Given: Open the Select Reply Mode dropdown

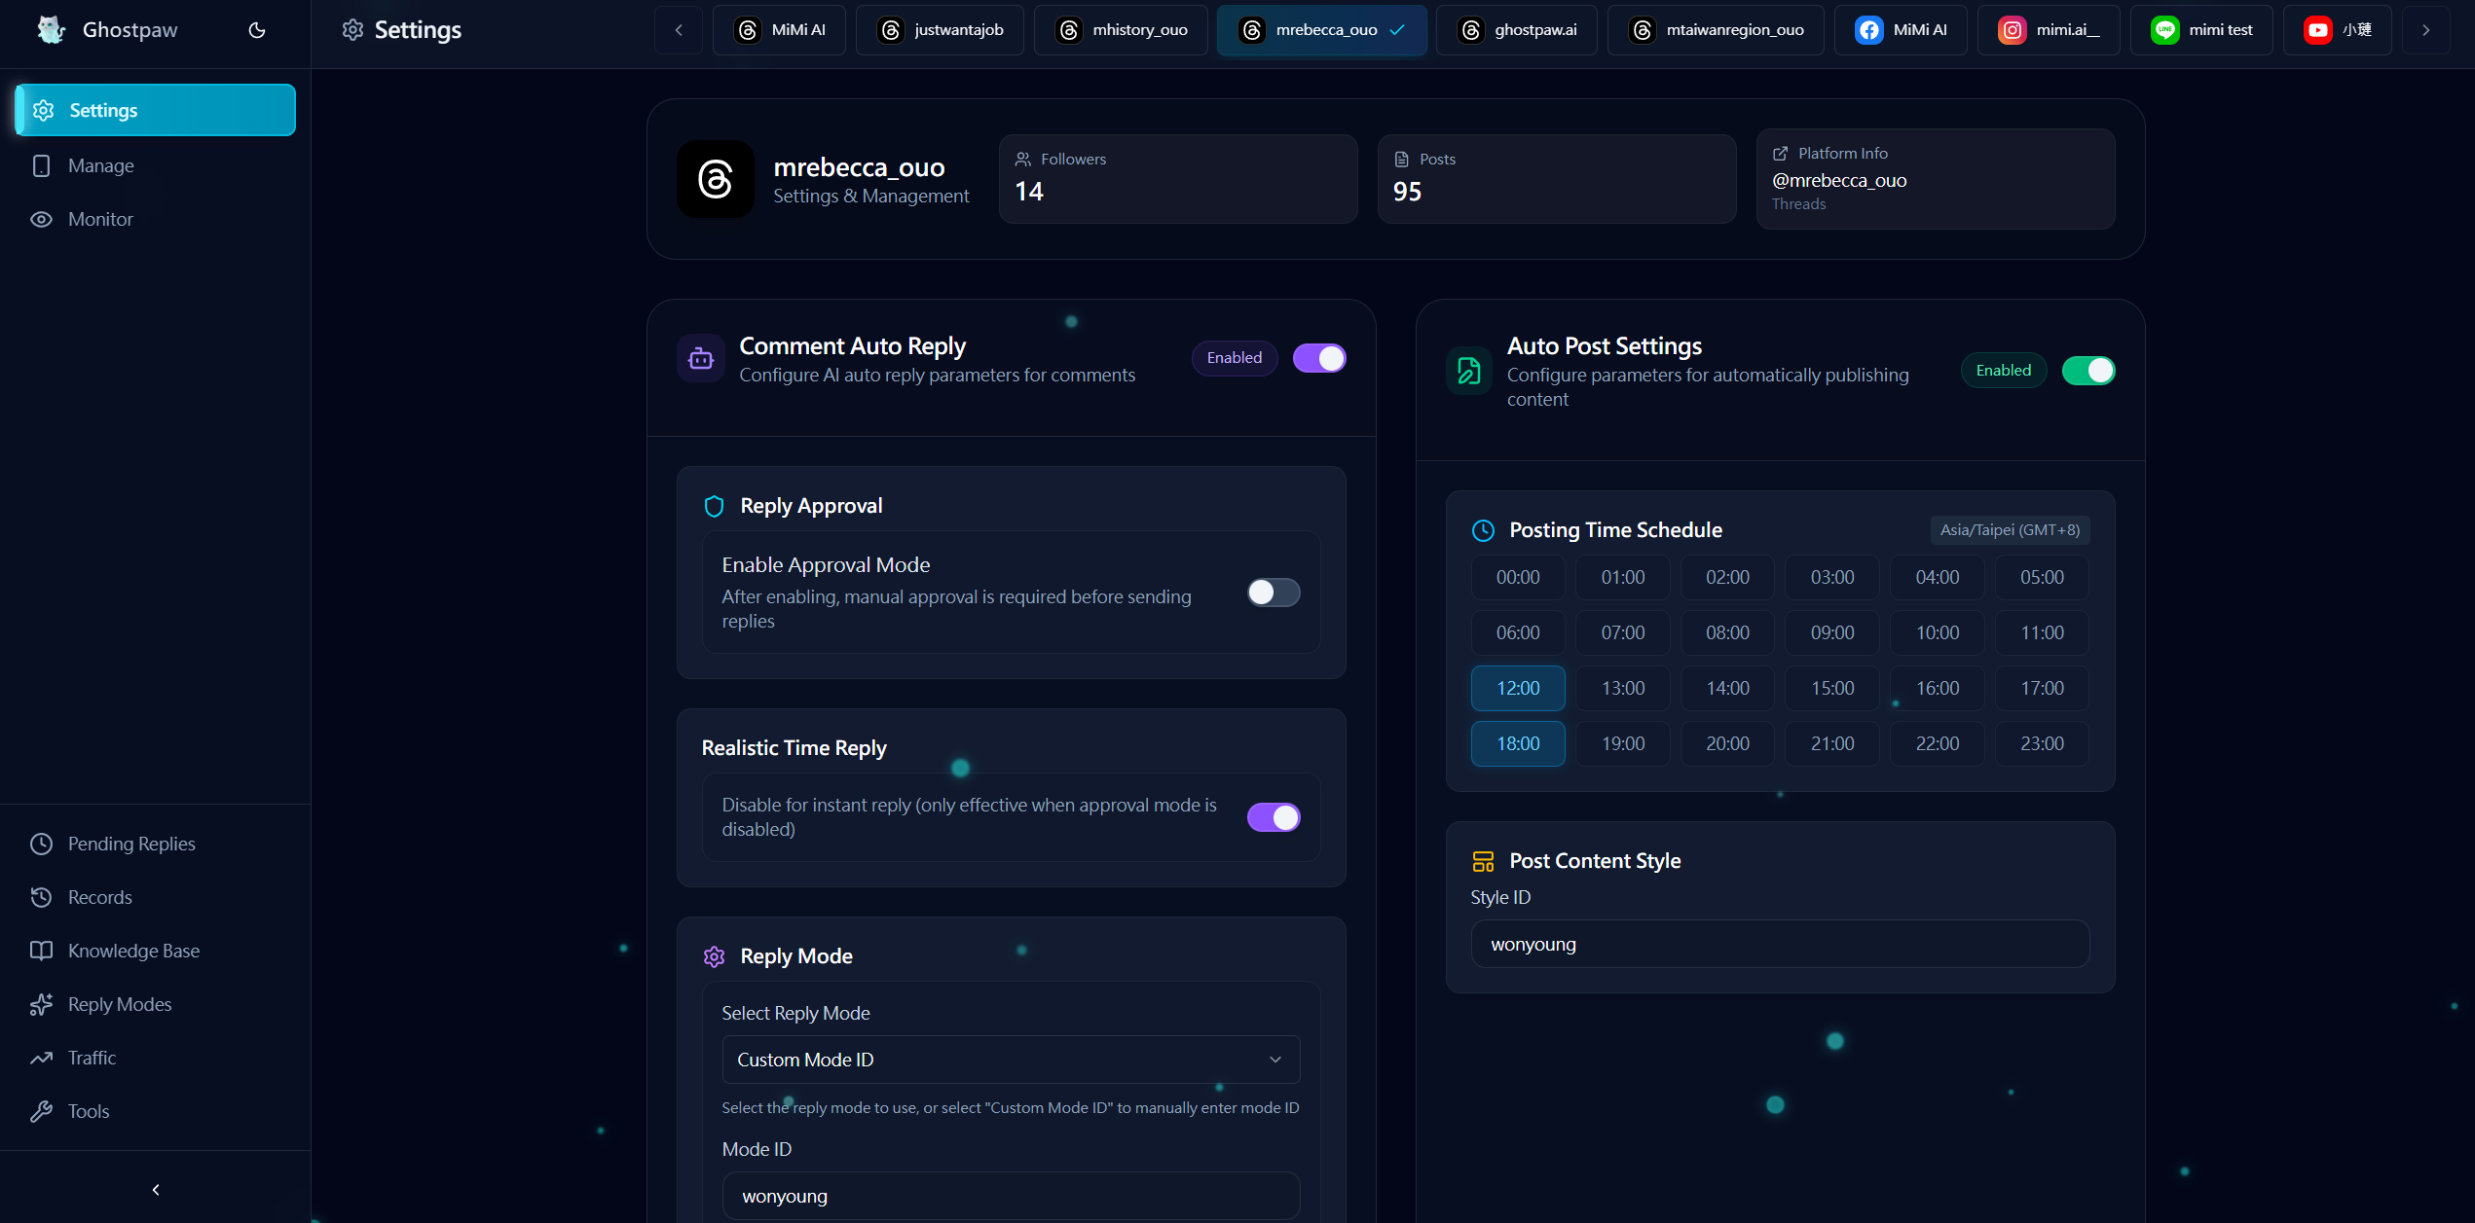Looking at the screenshot, I should point(1011,1060).
